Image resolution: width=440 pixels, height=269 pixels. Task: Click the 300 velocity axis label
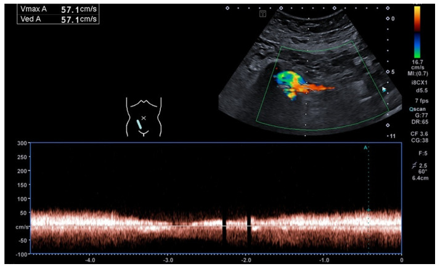(x=22, y=143)
